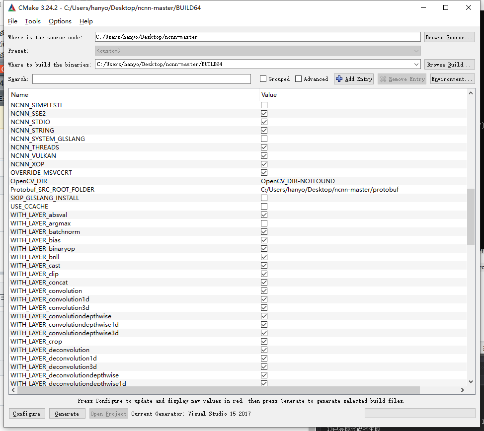Click Browse Build button
Viewport: 484px width, 431px height.
[x=449, y=64]
